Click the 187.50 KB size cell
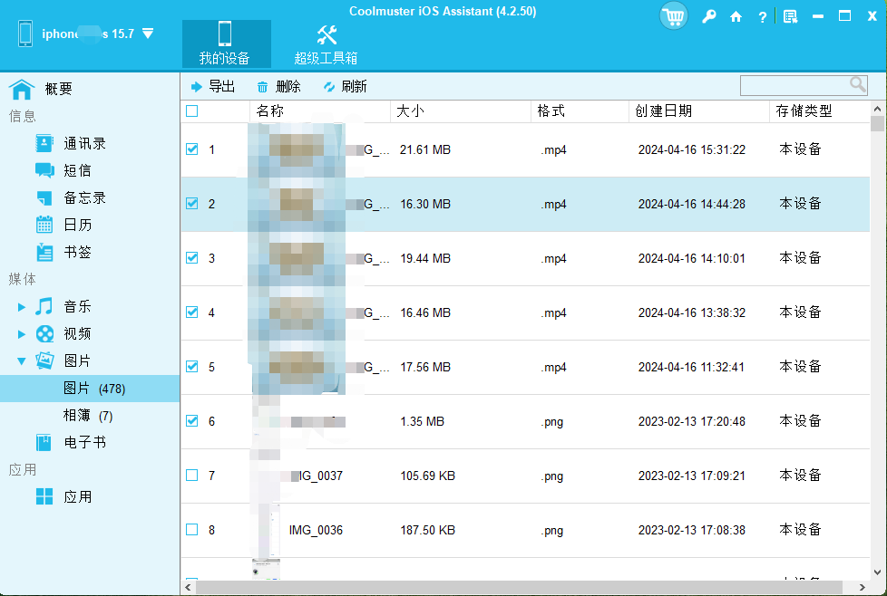The width and height of the screenshot is (887, 596). (428, 530)
